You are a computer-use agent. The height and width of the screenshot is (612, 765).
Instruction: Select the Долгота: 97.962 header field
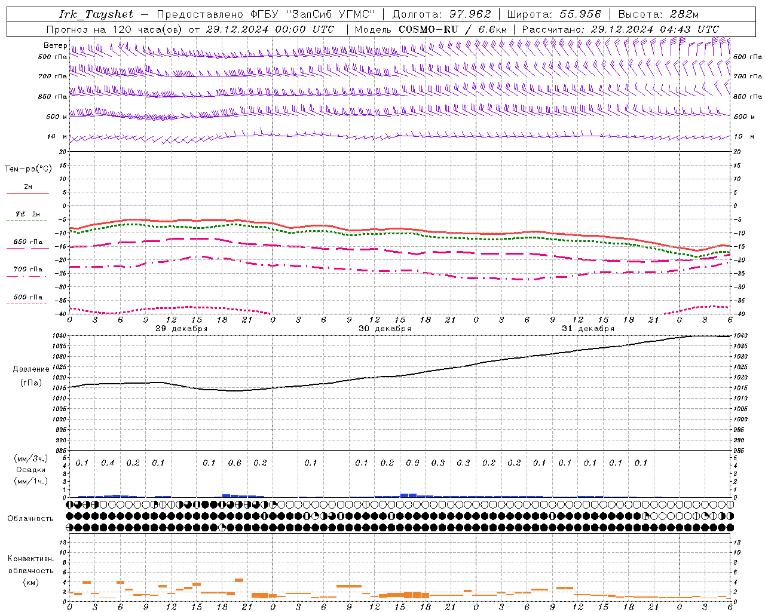tap(441, 14)
